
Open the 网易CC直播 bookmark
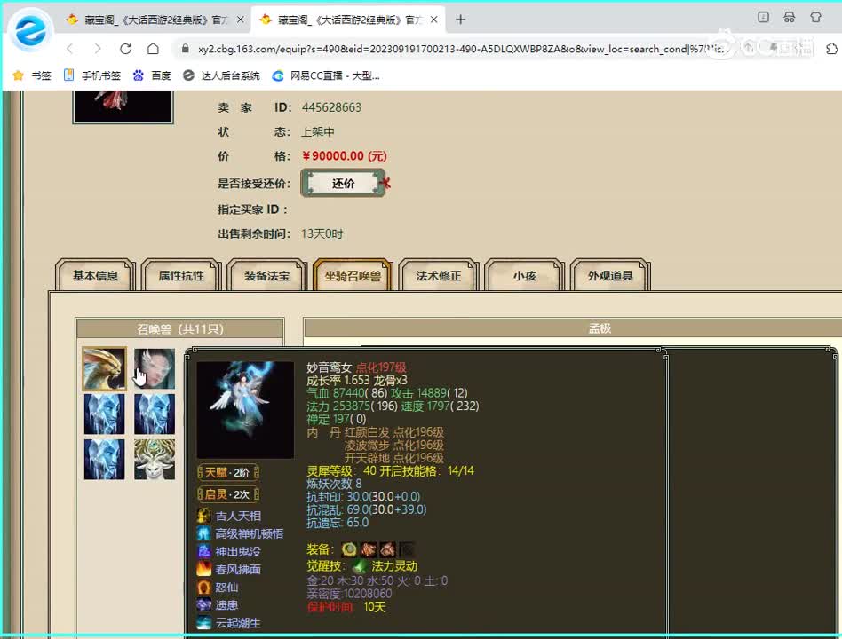point(326,75)
